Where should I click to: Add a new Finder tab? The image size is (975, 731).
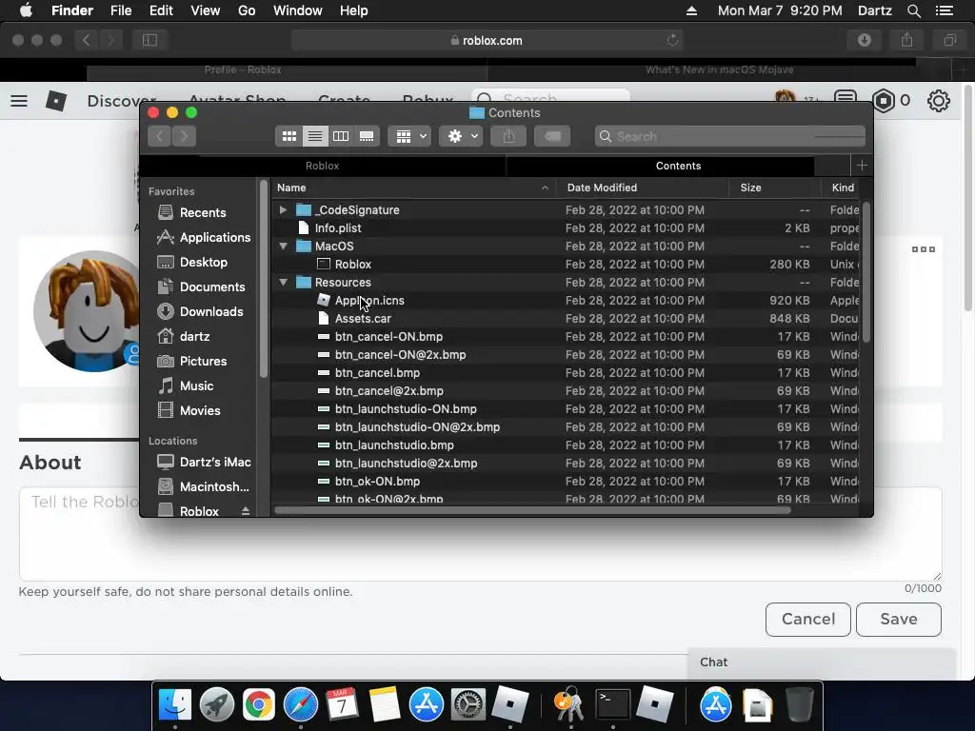click(x=862, y=166)
